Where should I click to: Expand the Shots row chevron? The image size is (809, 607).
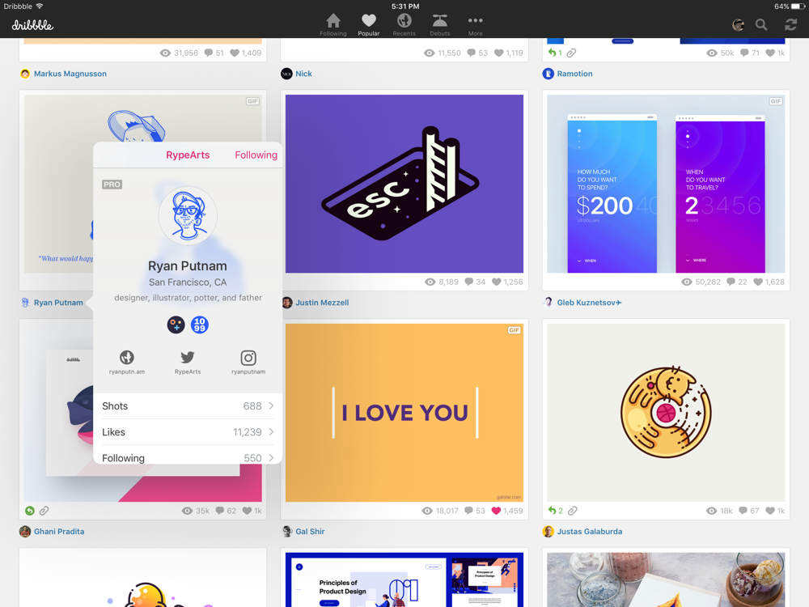point(271,406)
